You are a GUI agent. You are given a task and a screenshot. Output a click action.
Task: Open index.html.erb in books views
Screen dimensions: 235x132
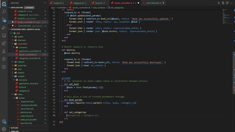pos(27,116)
